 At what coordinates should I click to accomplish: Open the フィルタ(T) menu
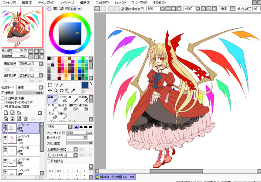tap(102, 3)
